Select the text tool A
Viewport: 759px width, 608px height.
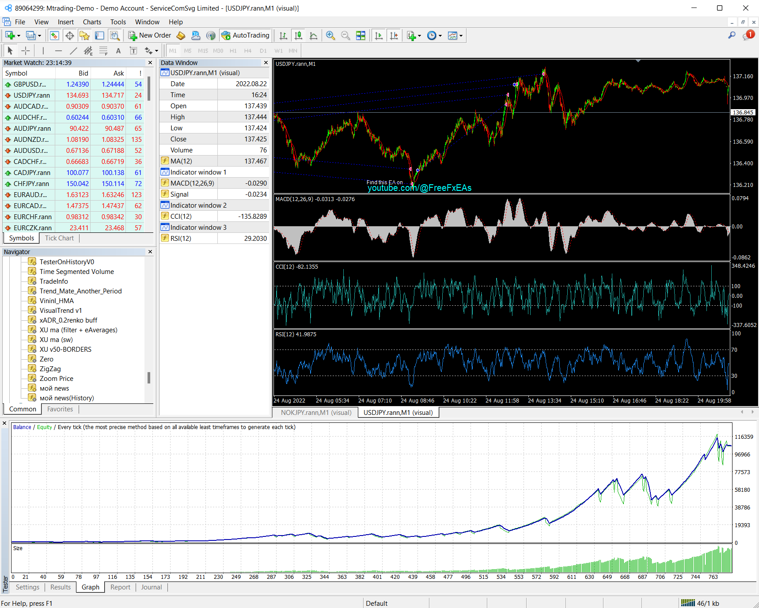click(x=118, y=51)
